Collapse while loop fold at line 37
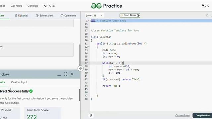Screen dimensions: 212x119 (89, 63)
